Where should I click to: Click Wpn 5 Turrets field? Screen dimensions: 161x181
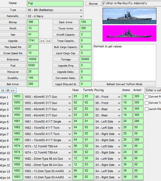[x=89, y=121]
